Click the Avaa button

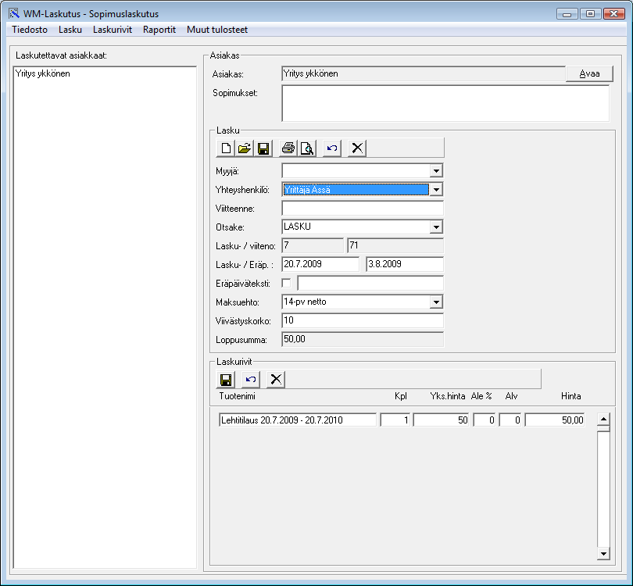[x=589, y=74]
